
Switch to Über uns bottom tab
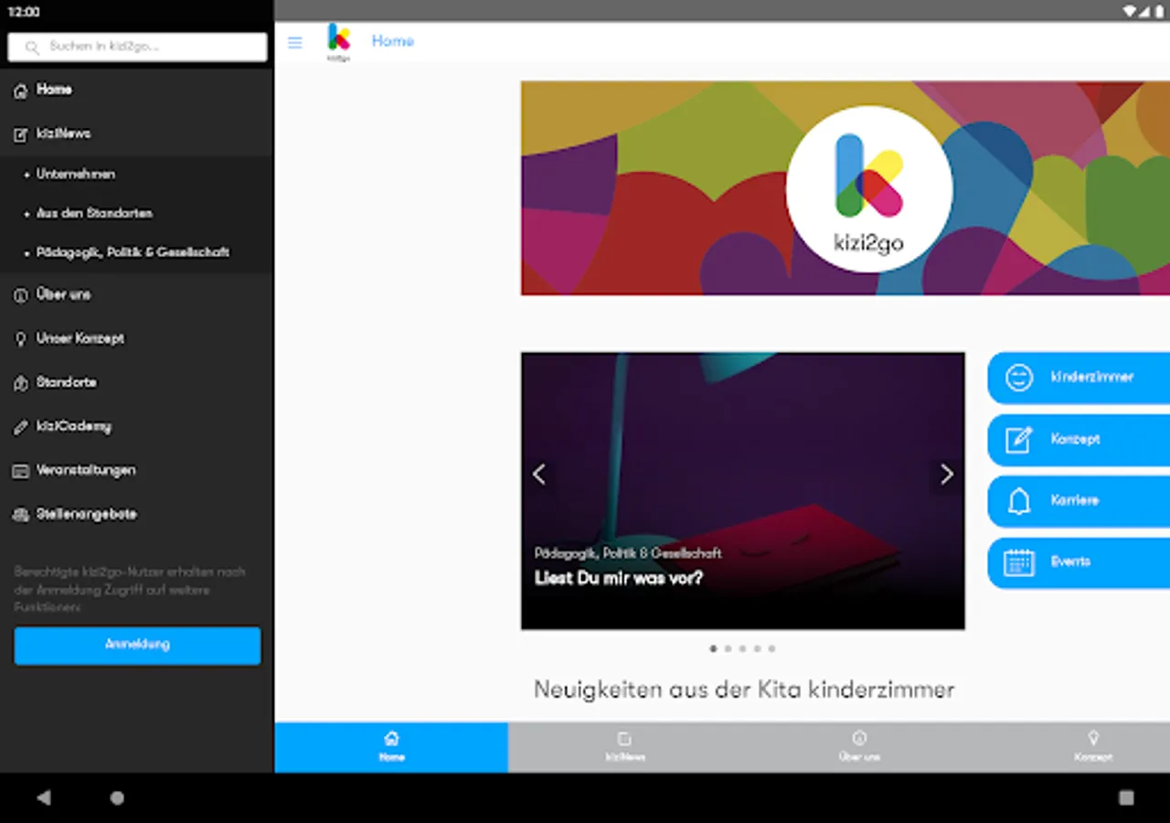859,747
